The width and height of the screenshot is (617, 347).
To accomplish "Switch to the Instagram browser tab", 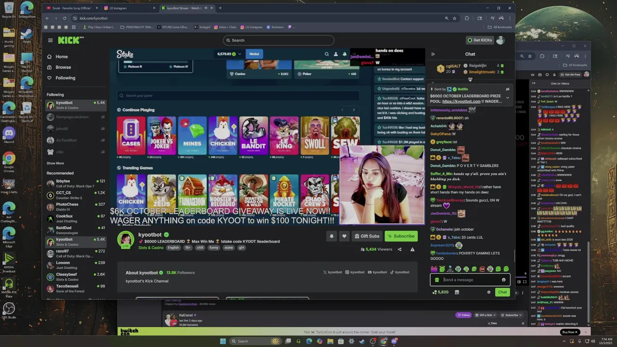I will point(129,8).
